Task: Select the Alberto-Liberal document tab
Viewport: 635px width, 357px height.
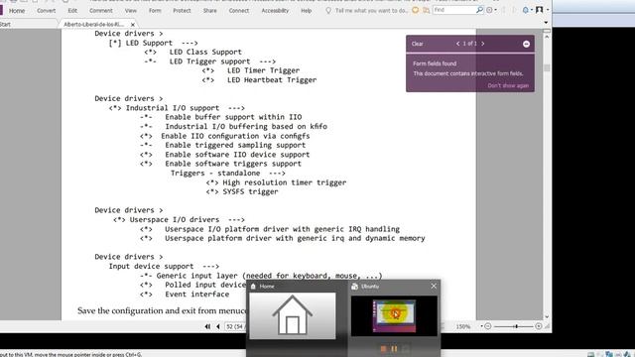Action: pyautogui.click(x=94, y=24)
